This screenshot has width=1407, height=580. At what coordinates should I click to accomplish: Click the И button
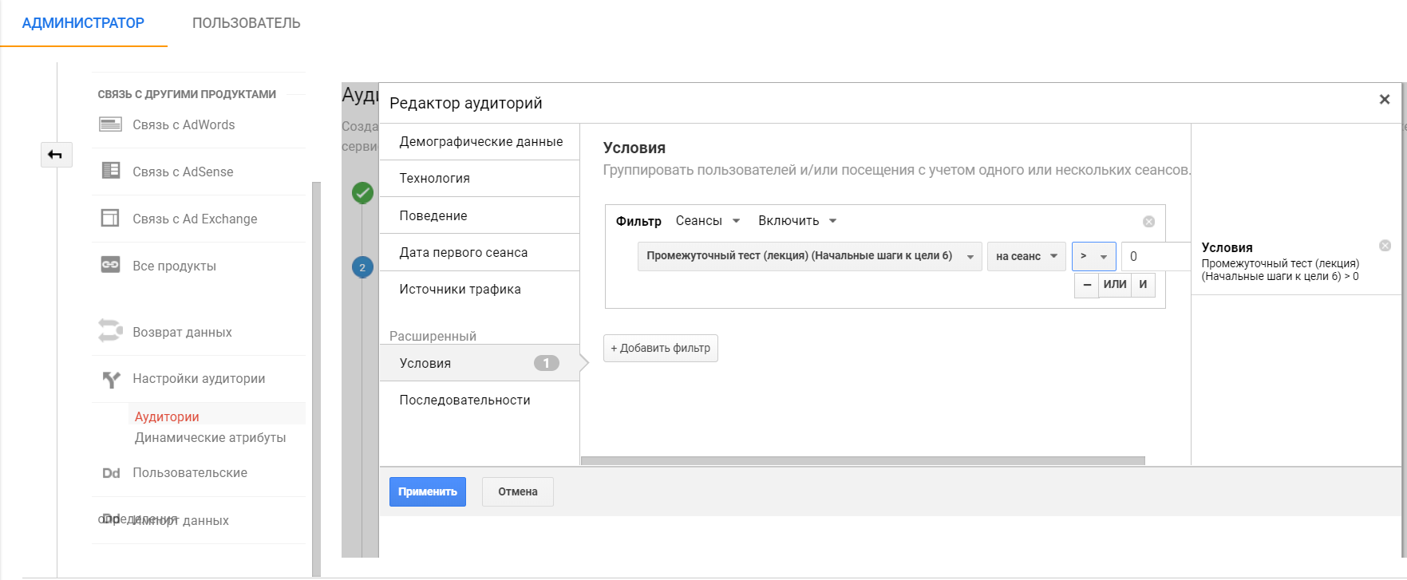point(1143,285)
